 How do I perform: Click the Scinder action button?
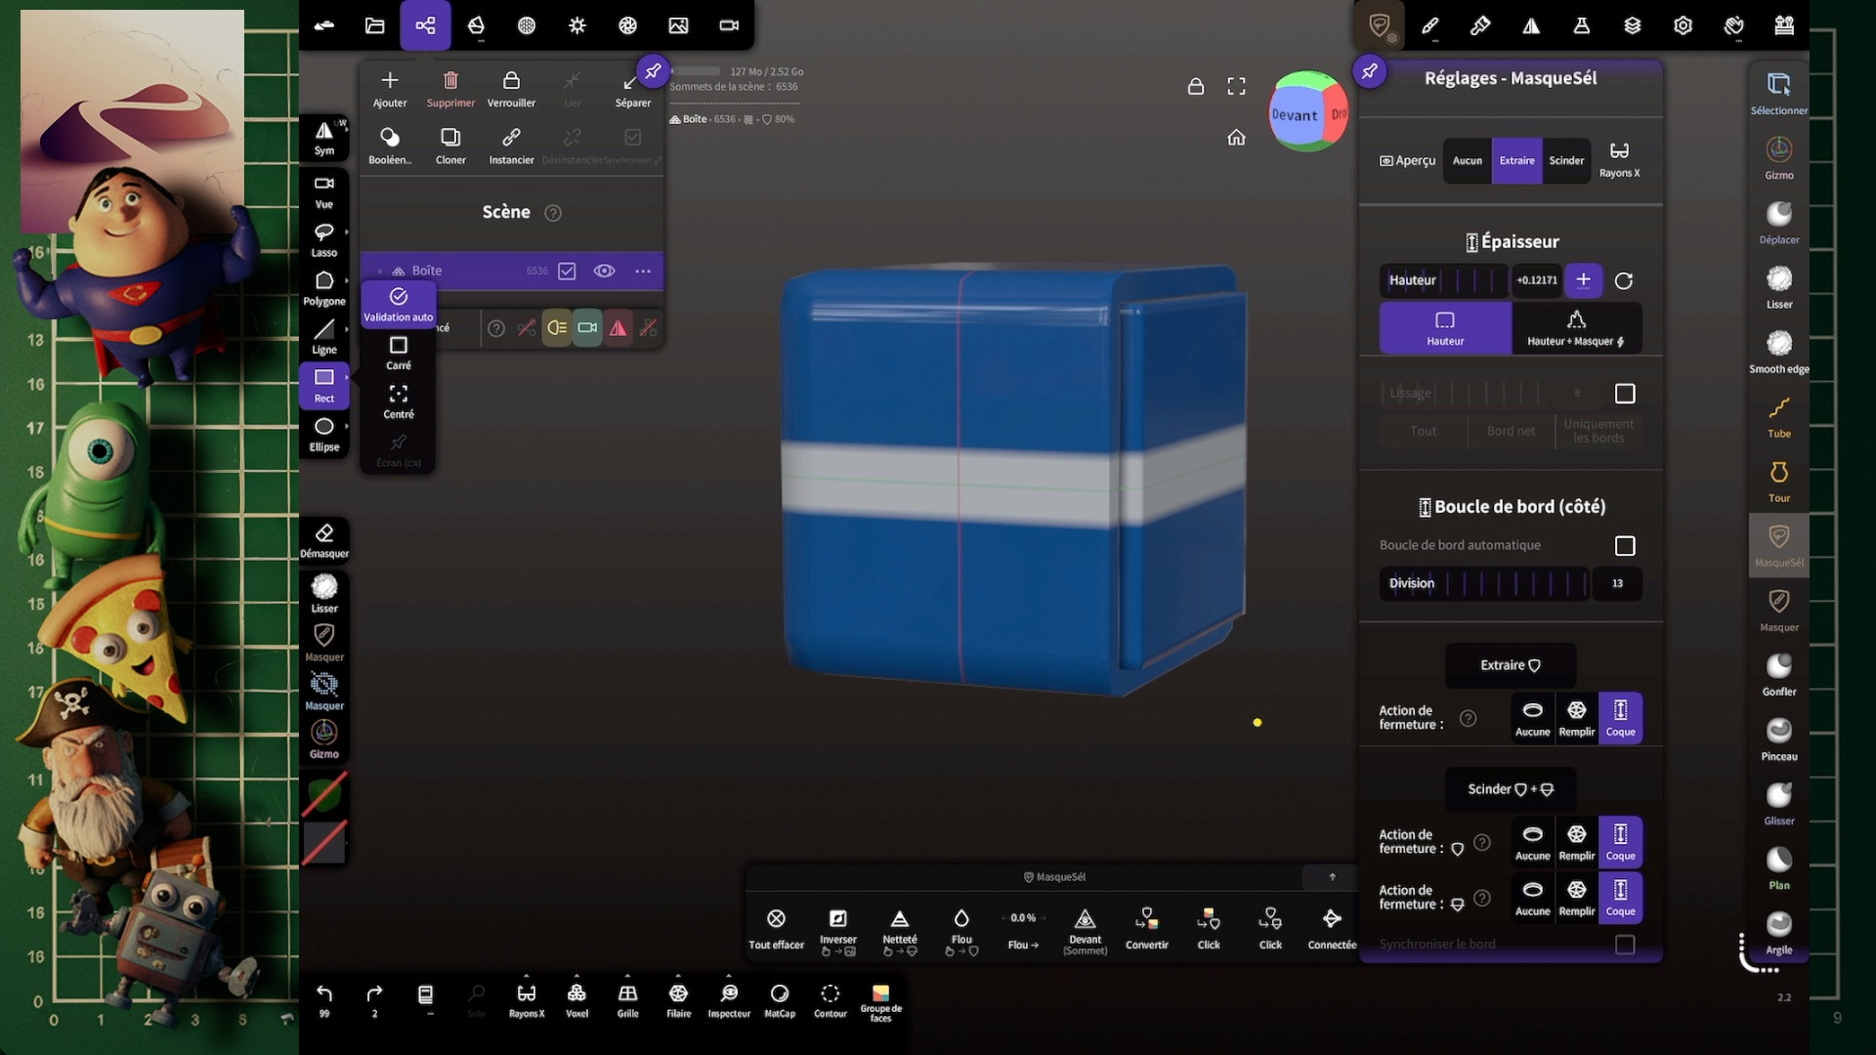1510,789
